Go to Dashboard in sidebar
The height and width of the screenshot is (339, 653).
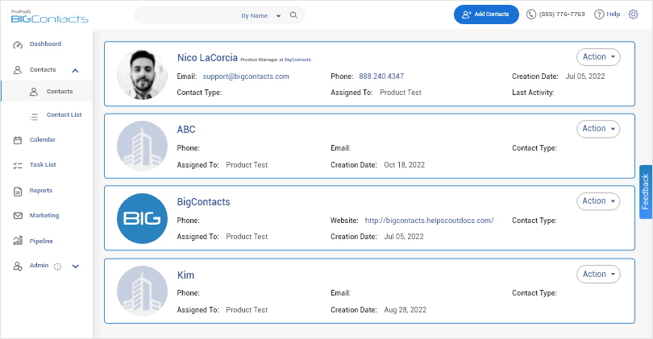45,43
